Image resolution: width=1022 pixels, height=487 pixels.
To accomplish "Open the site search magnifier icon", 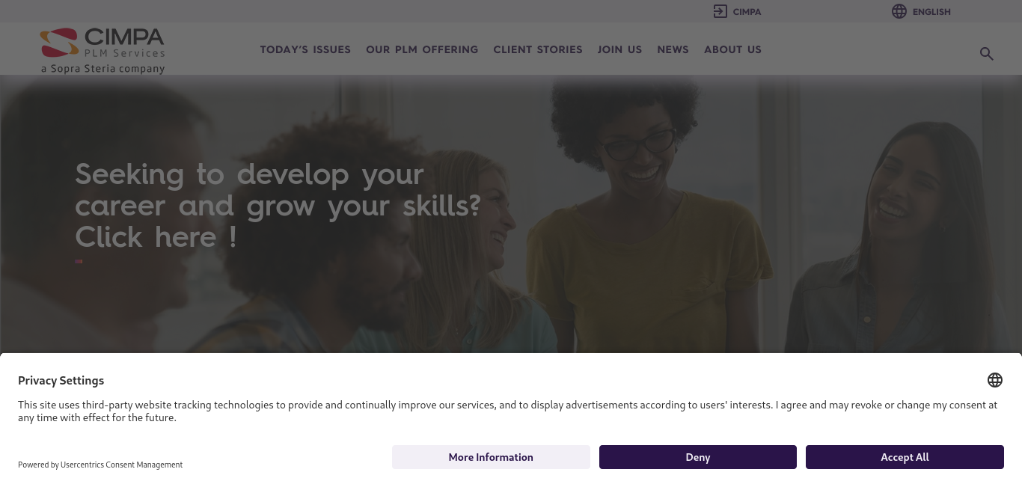I will pos(987,53).
